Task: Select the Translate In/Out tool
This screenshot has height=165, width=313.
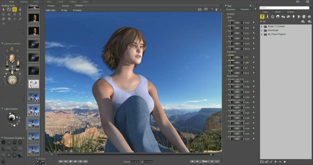Action: click(20, 9)
